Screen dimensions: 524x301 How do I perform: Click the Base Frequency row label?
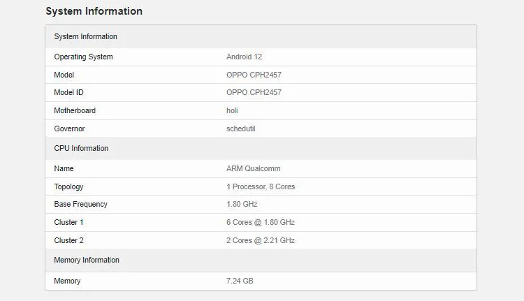pyautogui.click(x=80, y=204)
